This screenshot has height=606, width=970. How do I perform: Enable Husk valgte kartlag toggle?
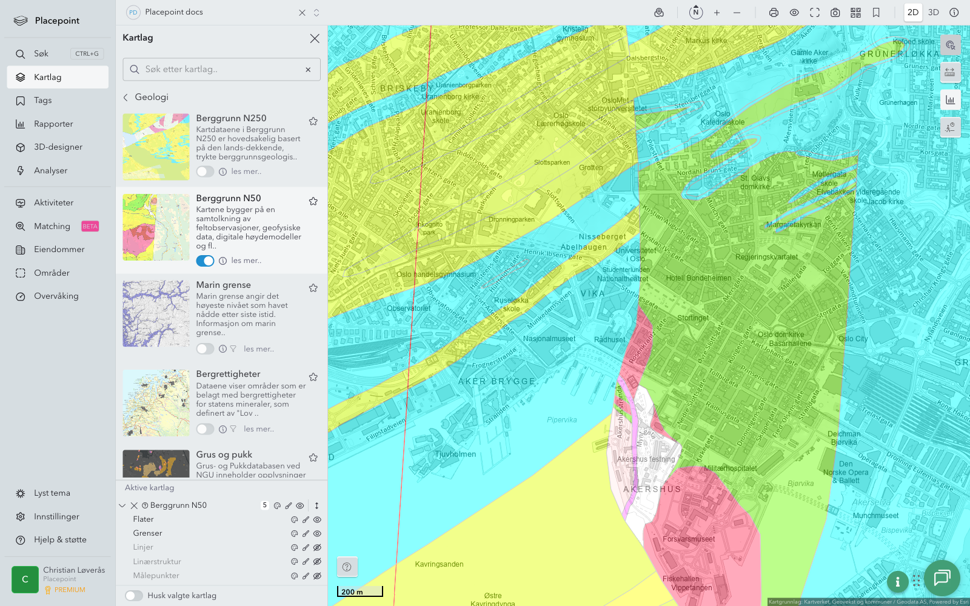point(134,596)
